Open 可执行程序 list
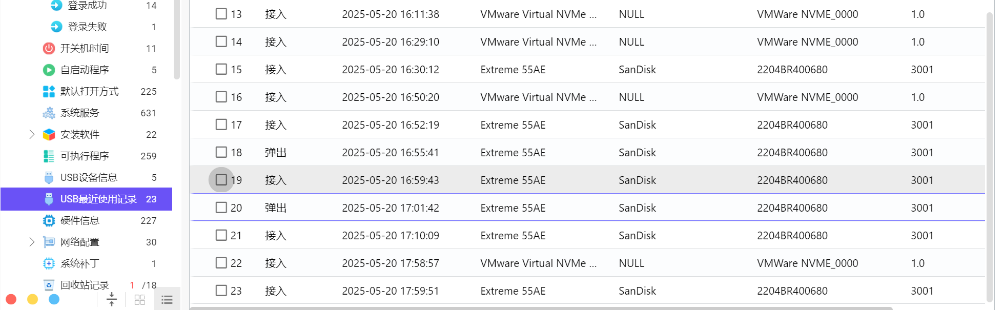This screenshot has width=1004, height=310. (x=85, y=156)
